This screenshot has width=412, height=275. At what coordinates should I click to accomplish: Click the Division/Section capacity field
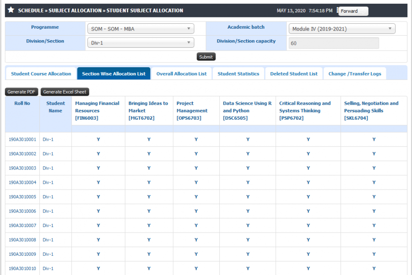(x=334, y=43)
